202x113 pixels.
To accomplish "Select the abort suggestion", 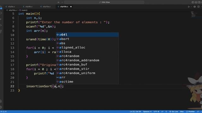I will [87, 39].
